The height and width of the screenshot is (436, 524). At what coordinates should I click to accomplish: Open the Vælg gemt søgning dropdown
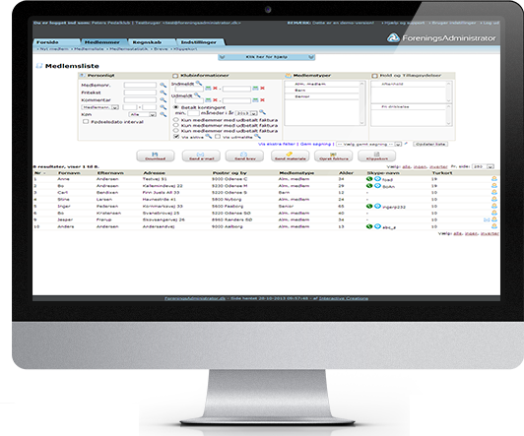[x=368, y=145]
